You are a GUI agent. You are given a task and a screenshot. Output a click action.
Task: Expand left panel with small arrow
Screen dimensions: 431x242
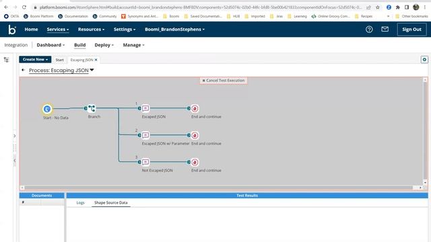coord(15,136)
